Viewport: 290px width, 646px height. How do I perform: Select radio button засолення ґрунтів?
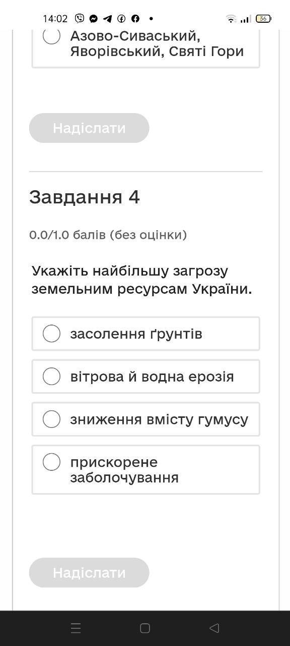click(51, 334)
